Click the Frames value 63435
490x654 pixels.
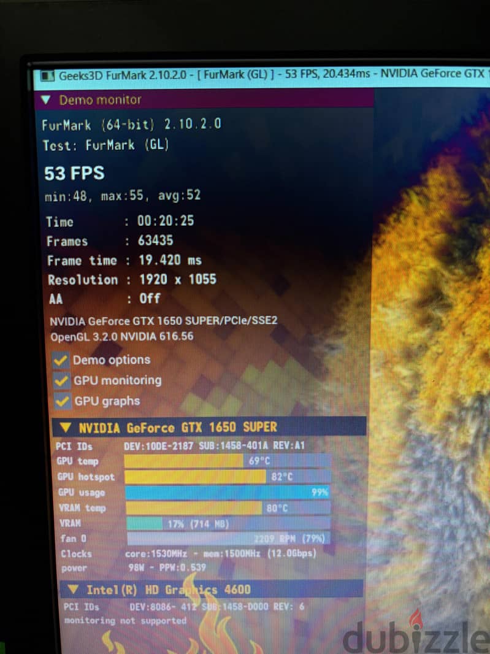pos(155,240)
